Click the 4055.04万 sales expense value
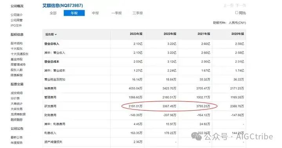This screenshot has width=282, height=148. point(136,88)
